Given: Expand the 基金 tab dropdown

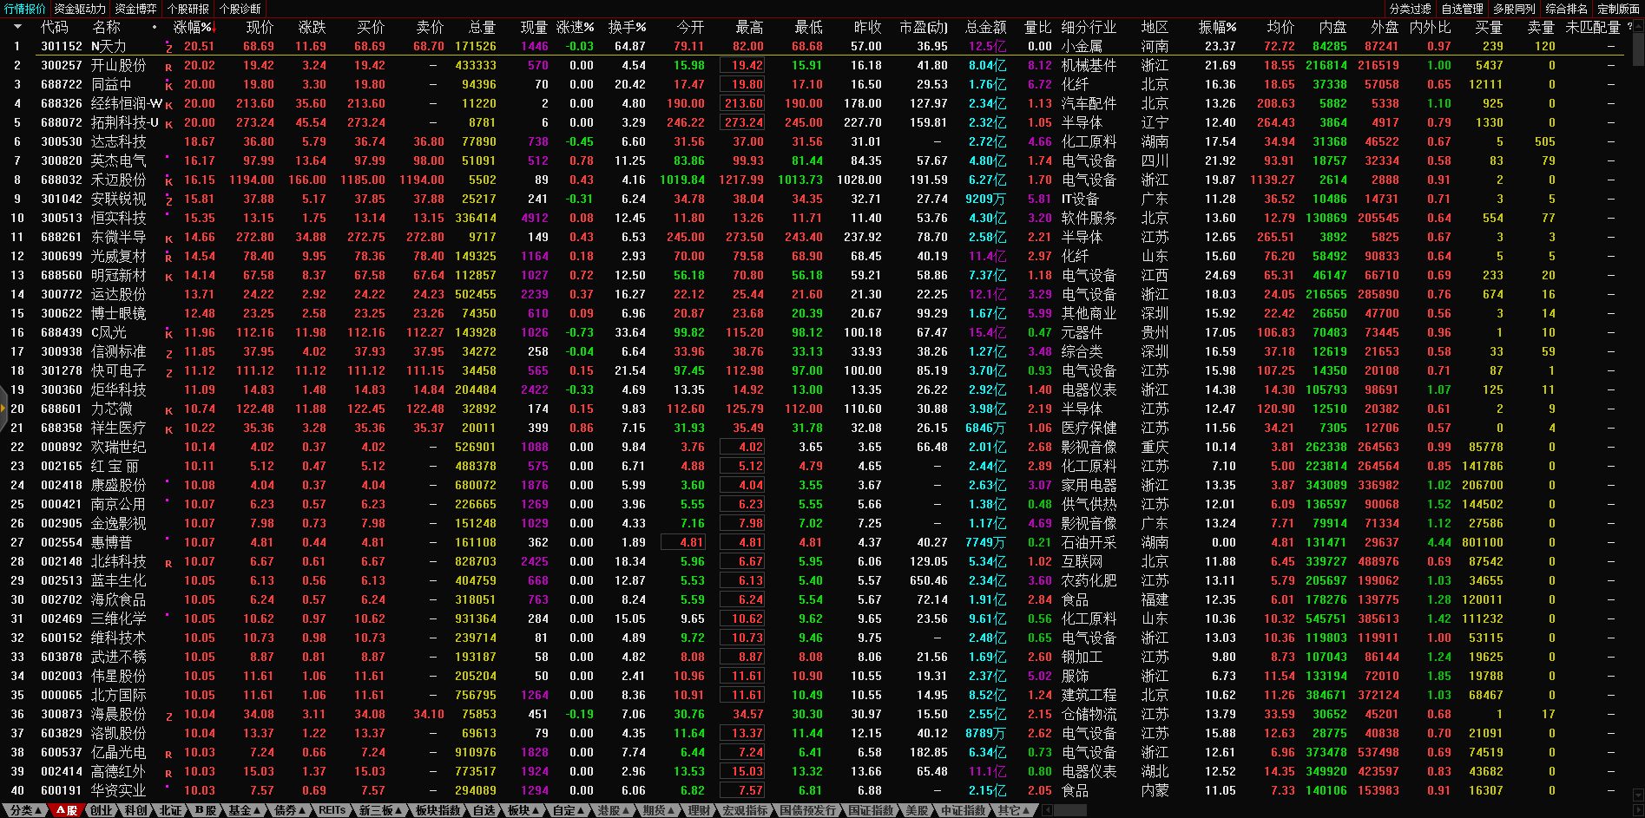Looking at the screenshot, I should coord(244,810).
